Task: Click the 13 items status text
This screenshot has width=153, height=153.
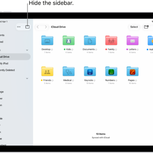Action: click(101, 134)
